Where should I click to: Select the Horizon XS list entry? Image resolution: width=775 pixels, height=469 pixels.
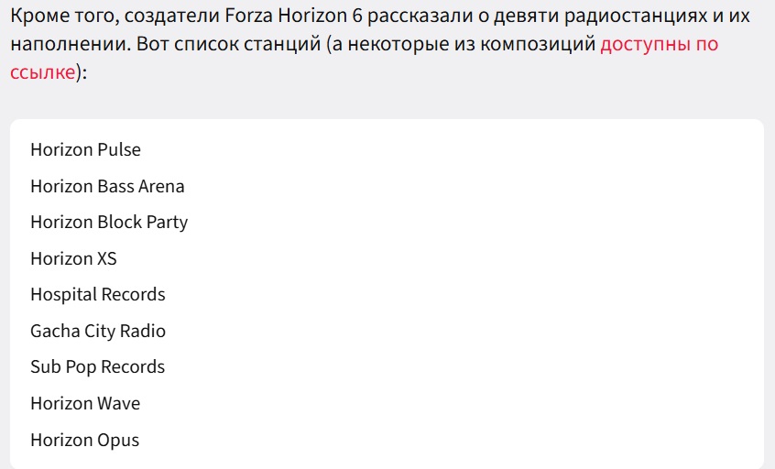pyautogui.click(x=73, y=258)
